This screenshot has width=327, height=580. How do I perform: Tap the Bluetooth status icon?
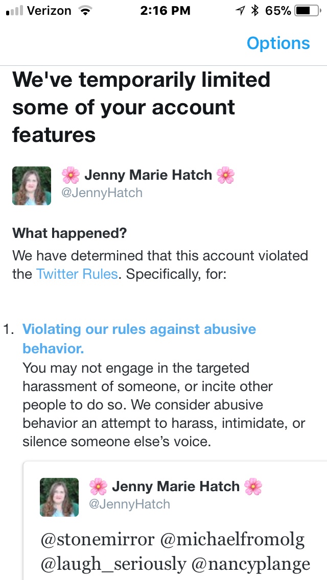[x=256, y=11]
